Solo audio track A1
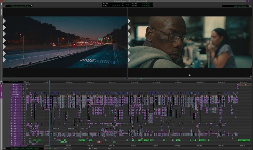 [x=23, y=98]
